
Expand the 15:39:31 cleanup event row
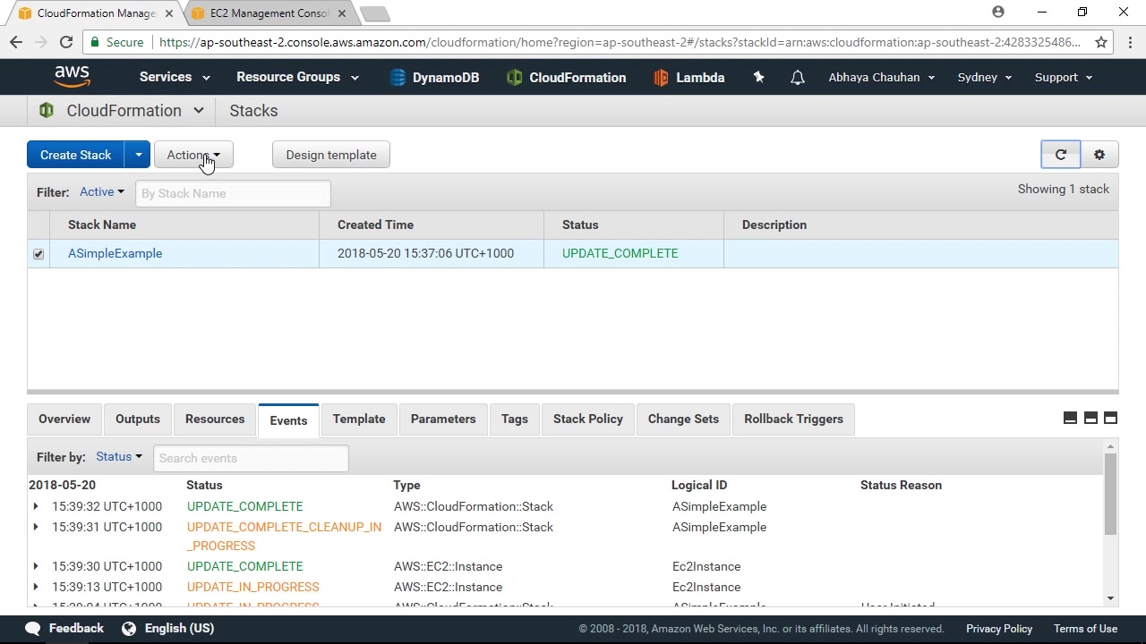tap(36, 527)
